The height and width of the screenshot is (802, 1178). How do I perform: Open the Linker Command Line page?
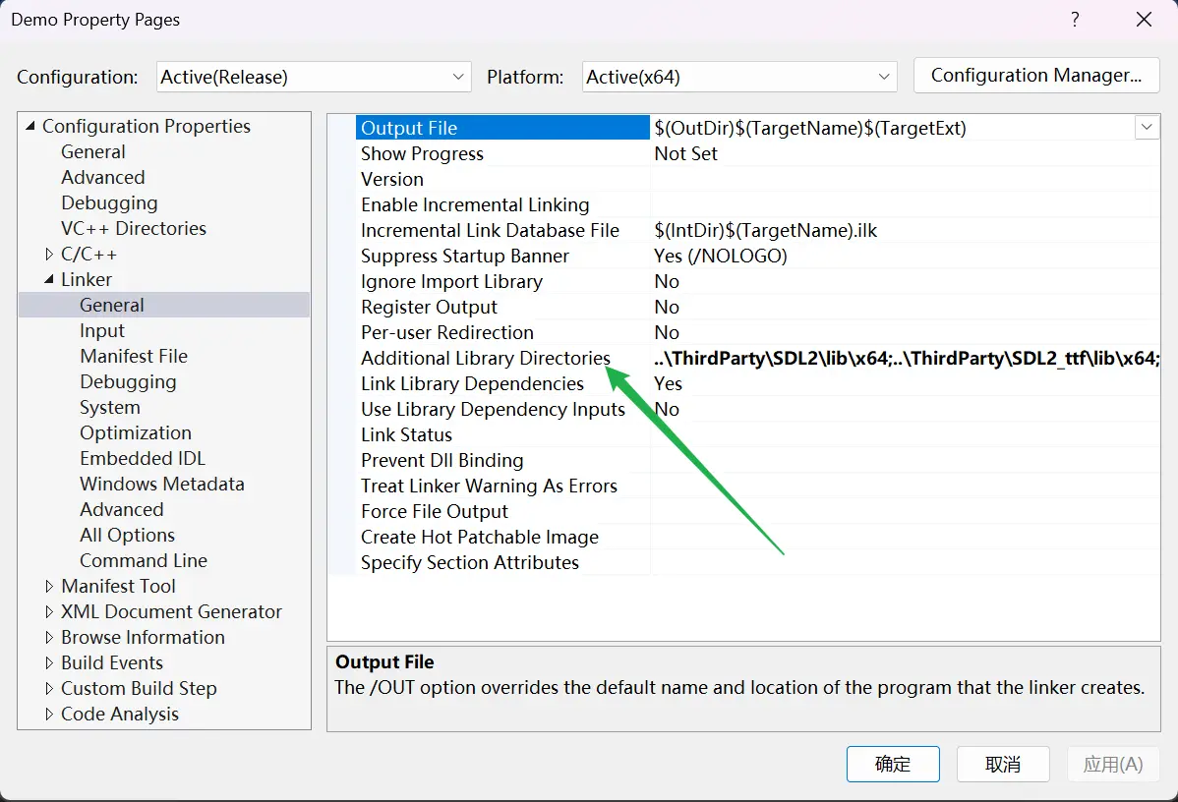pyautogui.click(x=144, y=560)
